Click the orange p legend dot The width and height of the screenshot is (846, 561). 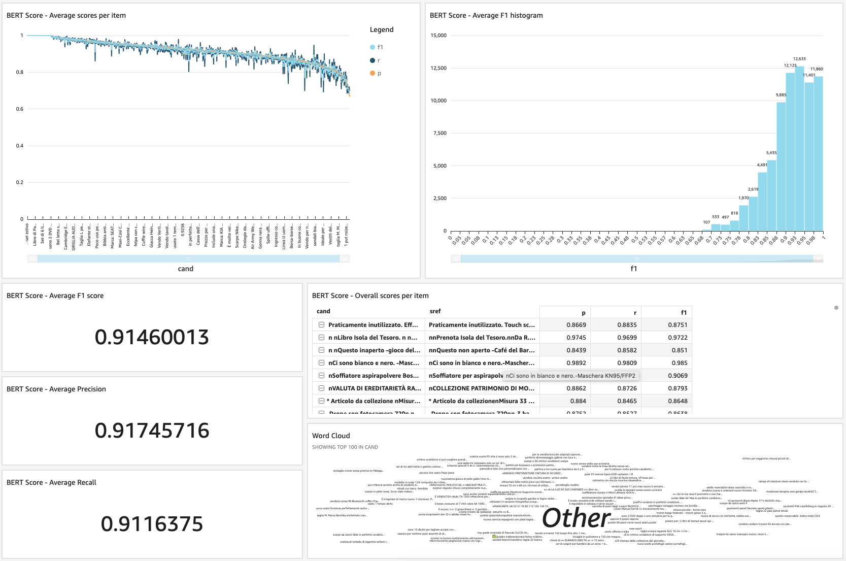pos(373,74)
